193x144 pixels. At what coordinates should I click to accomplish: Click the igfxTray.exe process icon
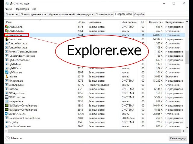coord(7,72)
